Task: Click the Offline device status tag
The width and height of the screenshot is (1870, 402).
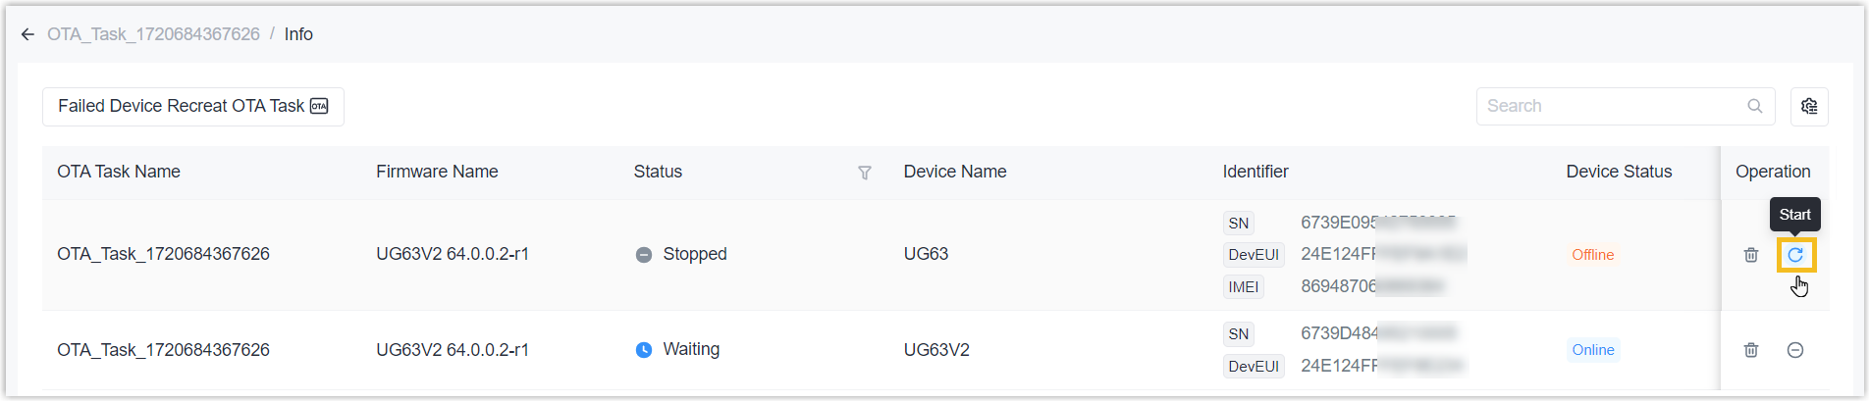Action: (1592, 255)
